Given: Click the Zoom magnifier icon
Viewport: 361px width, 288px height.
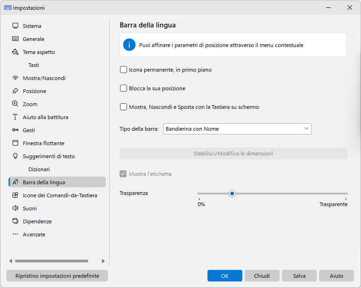Looking at the screenshot, I should coord(15,104).
